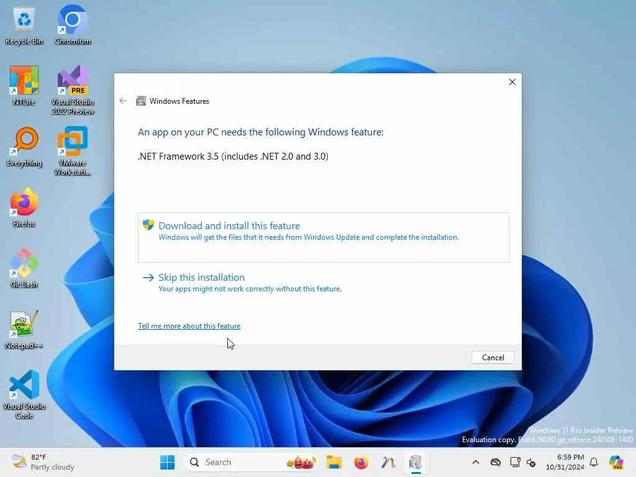Click the display/network tray icon
Screen dimensions: 636x477
point(515,462)
